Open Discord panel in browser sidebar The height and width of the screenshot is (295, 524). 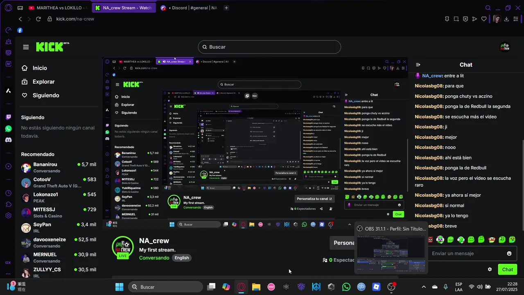pos(8,140)
